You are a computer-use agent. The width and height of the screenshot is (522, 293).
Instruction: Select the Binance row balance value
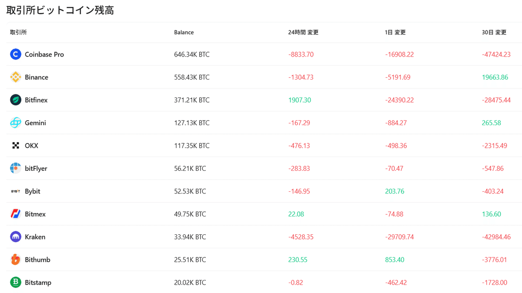191,77
